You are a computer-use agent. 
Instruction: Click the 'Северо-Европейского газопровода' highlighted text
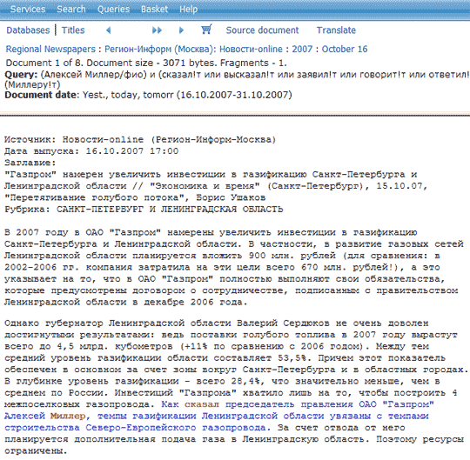click(176, 428)
